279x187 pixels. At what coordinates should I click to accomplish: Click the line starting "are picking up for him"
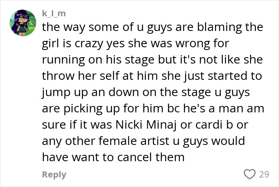click(x=153, y=109)
